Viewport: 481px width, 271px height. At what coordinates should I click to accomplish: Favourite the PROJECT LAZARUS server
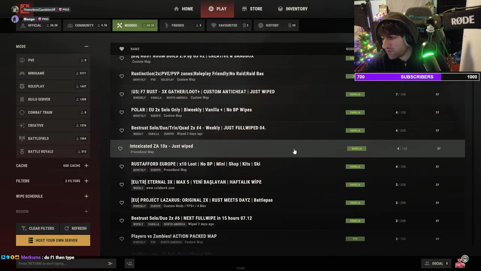[122, 203]
